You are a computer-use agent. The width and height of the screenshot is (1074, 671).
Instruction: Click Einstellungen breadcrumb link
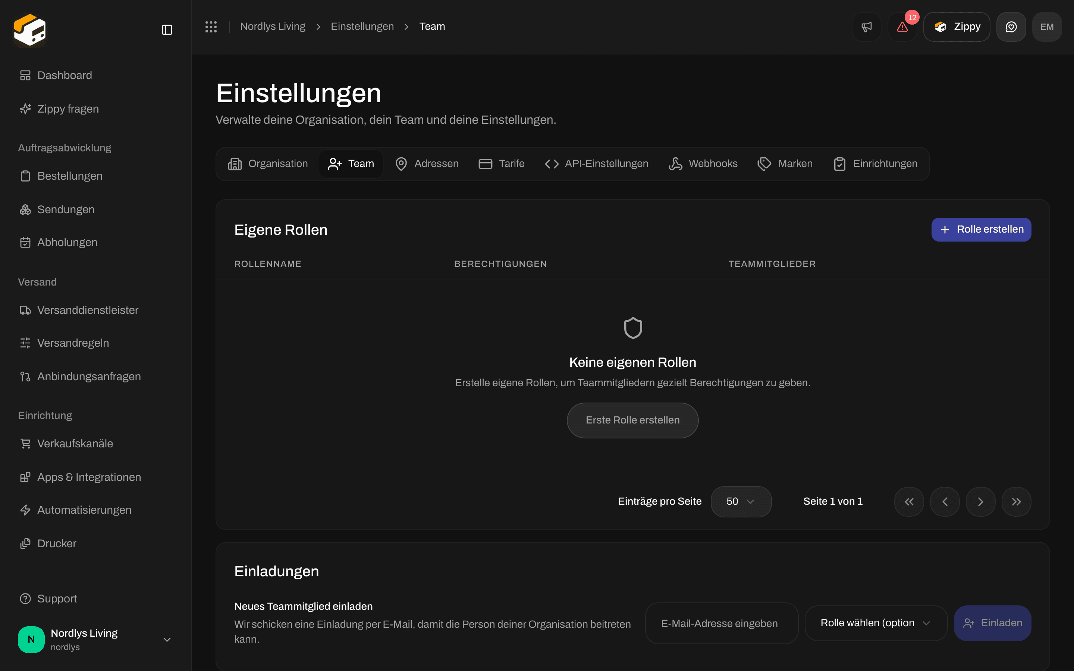point(362,26)
